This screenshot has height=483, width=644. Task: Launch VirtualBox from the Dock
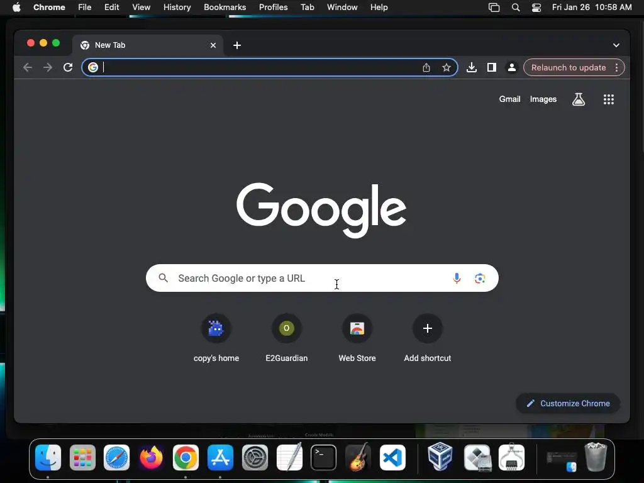point(440,457)
